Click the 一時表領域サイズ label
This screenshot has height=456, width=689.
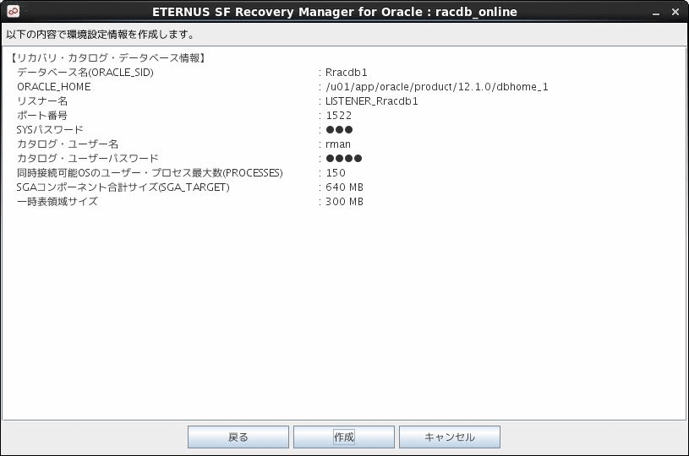[x=57, y=202]
